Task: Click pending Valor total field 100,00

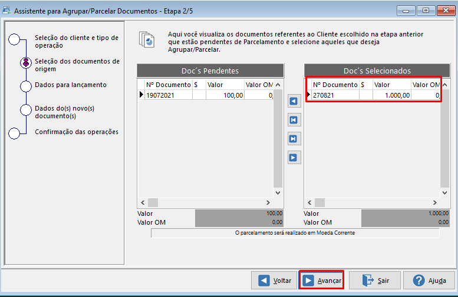Action: pyautogui.click(x=239, y=213)
